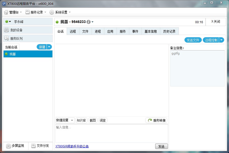Open the 远程控制 dropdown arrow

tap(221, 40)
